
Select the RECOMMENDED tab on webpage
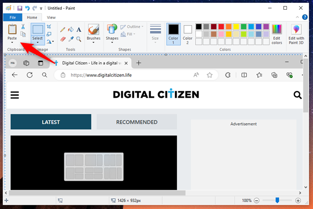coord(137,122)
